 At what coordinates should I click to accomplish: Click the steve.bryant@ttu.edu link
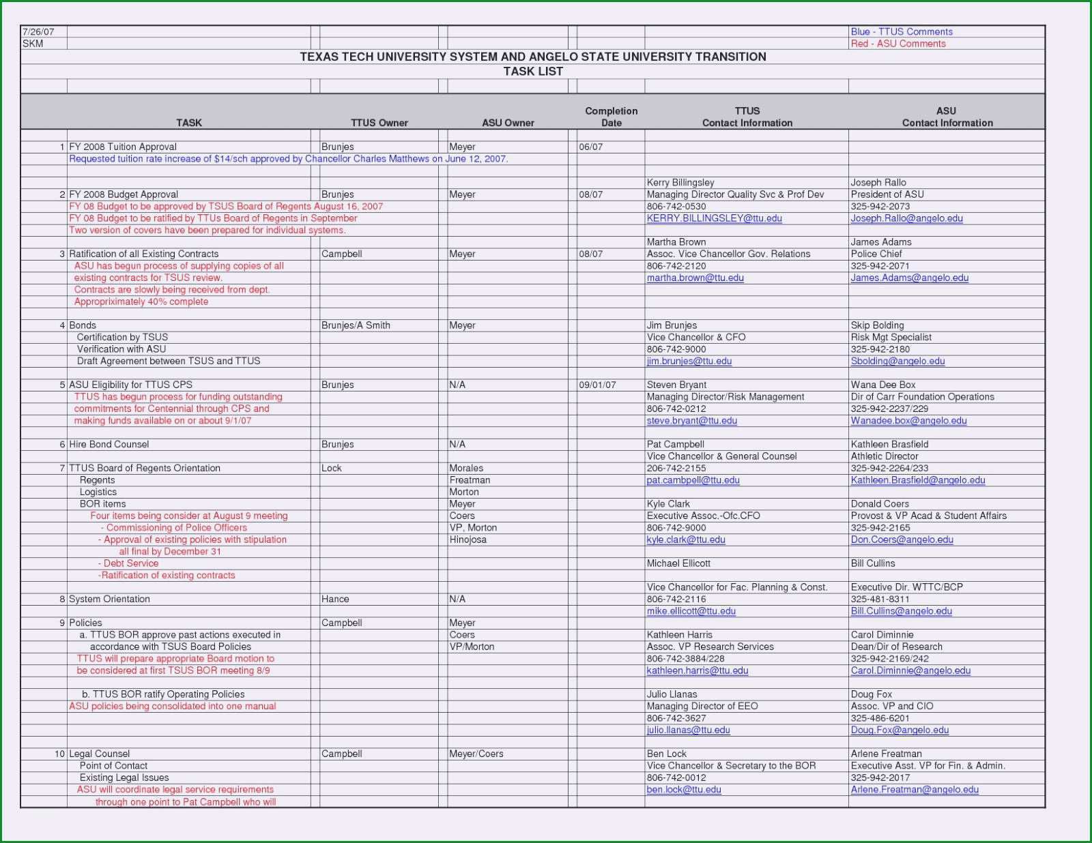tap(691, 421)
